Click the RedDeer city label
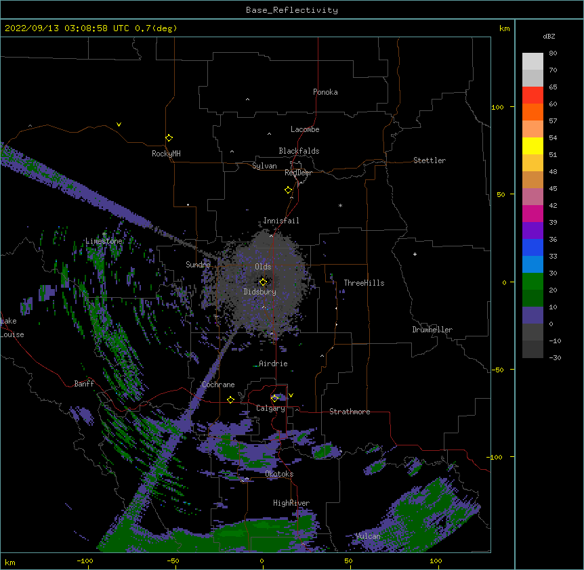The width and height of the screenshot is (584, 570). pyautogui.click(x=298, y=173)
